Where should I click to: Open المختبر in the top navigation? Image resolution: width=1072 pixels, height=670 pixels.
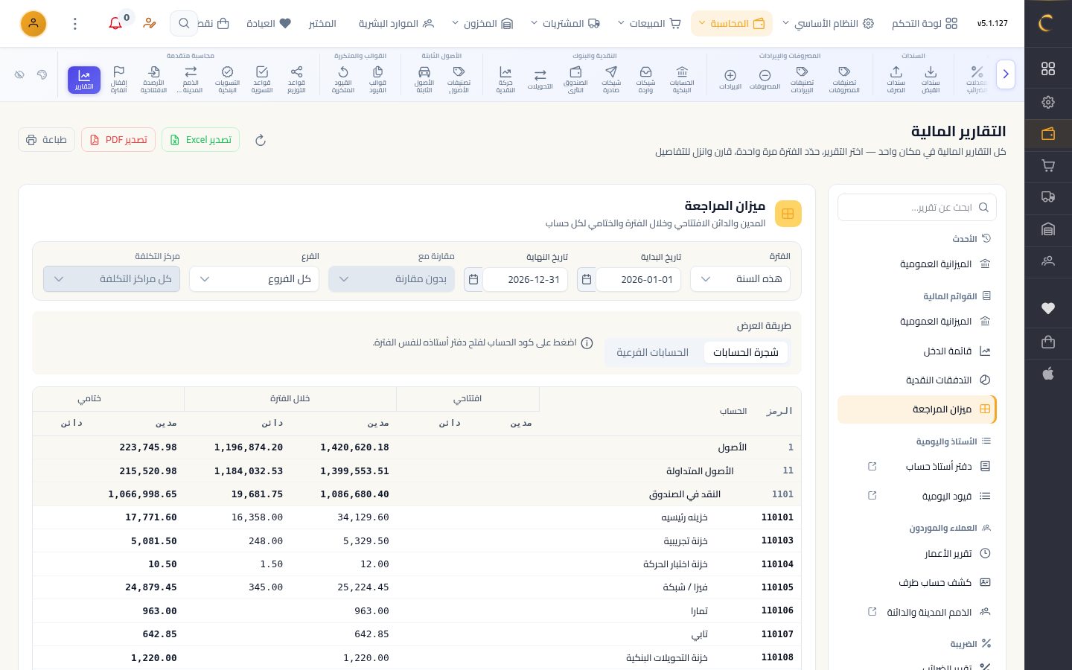point(322,24)
